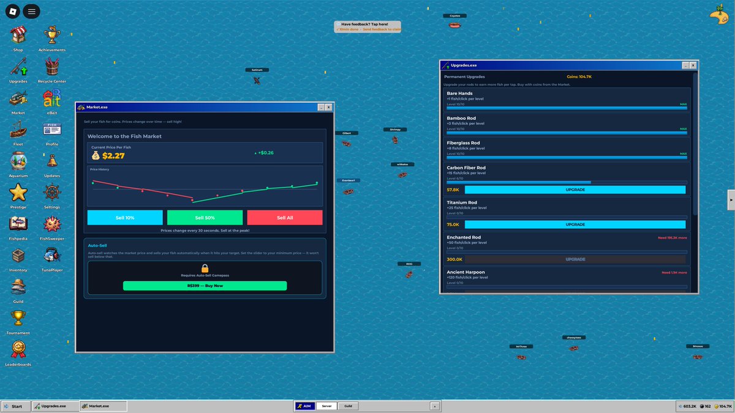Image resolution: width=735 pixels, height=413 pixels.
Task: Open the Prestige star icon
Action: point(18,192)
